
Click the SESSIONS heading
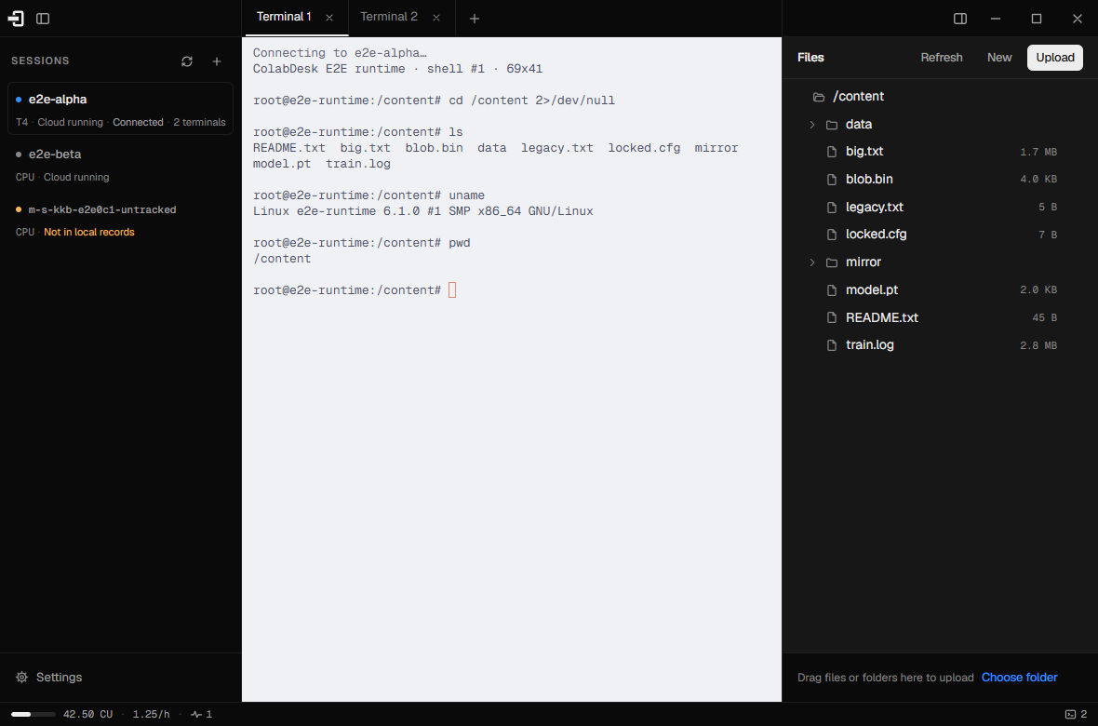tap(40, 61)
